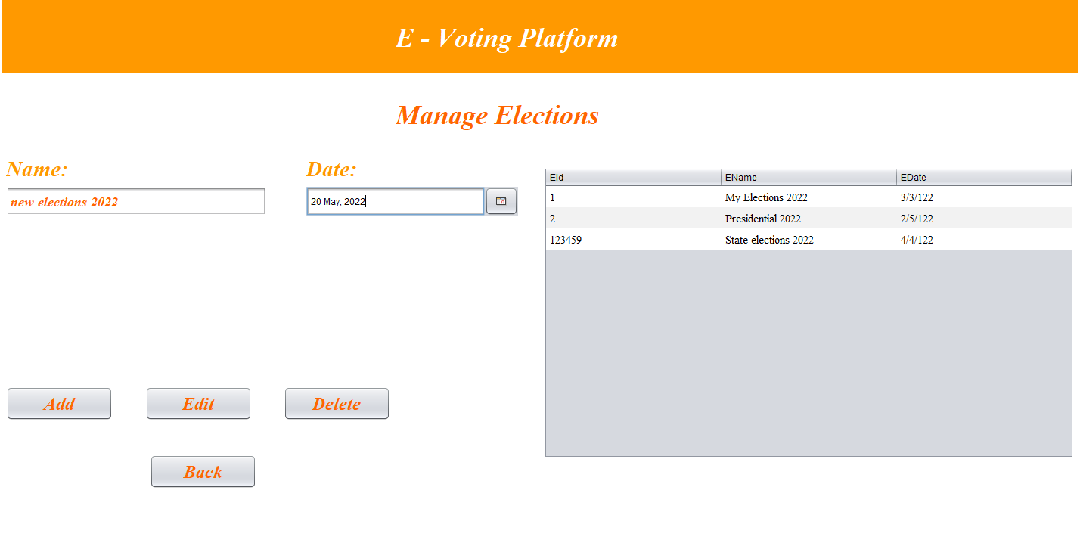Click the Back button
Image resolution: width=1080 pixels, height=537 pixels.
click(x=203, y=471)
